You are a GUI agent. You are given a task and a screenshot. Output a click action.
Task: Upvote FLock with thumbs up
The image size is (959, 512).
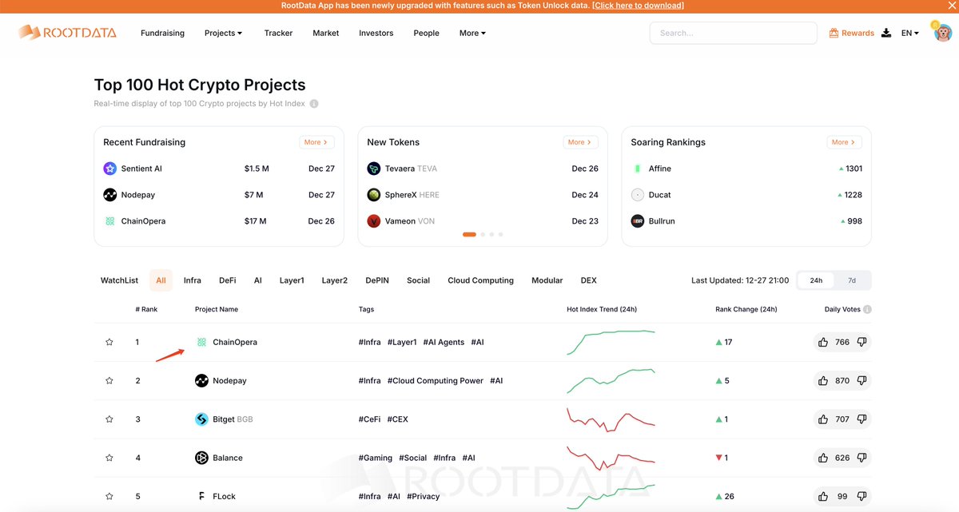823,496
